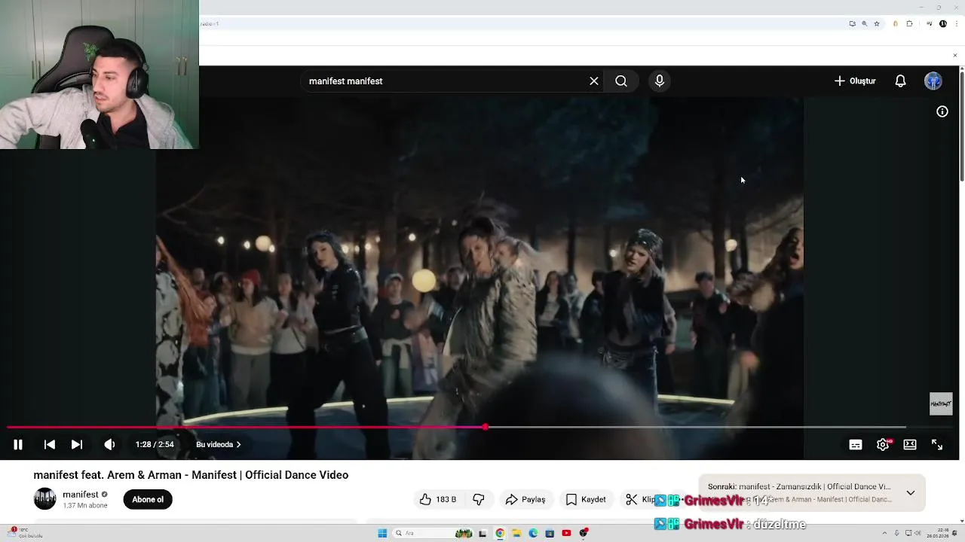Click the yellow extension icon in Chrome
965x542 pixels.
895,23
